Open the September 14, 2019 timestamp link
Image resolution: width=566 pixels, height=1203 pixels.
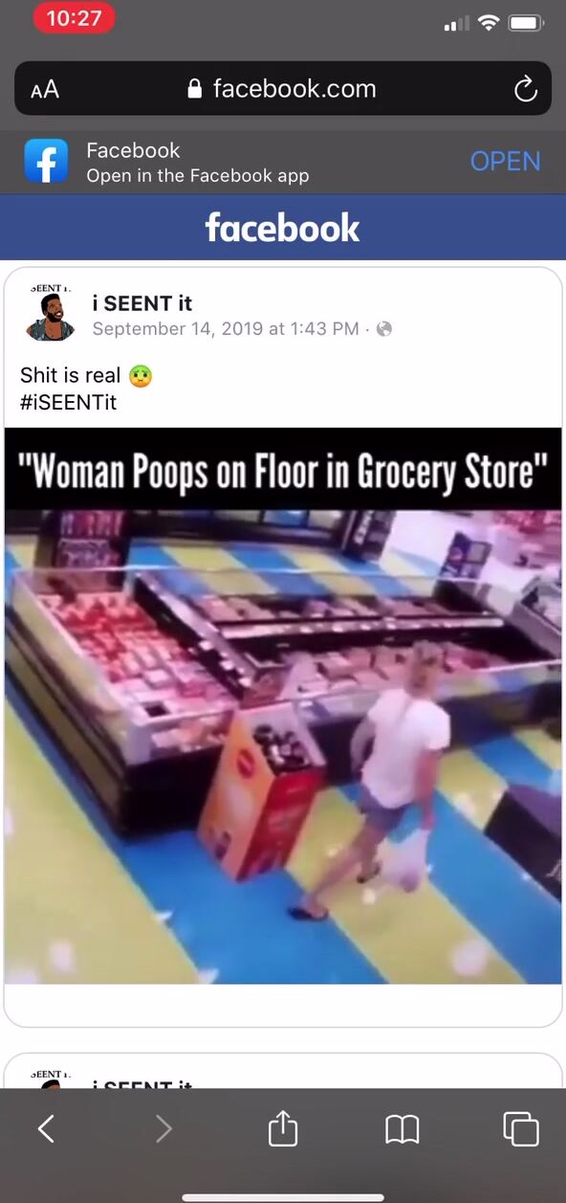226,329
